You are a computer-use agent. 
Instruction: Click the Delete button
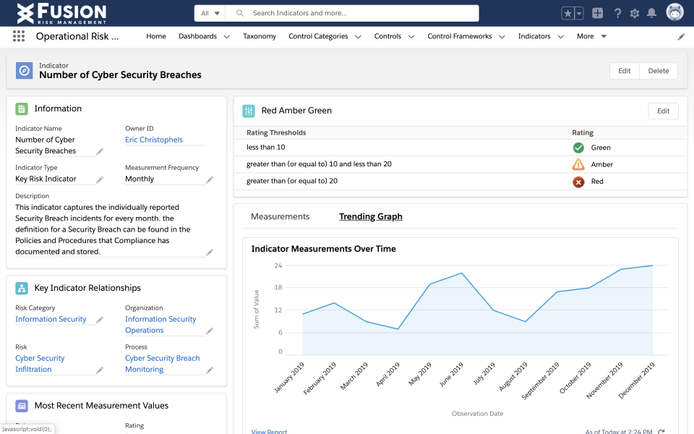(658, 71)
